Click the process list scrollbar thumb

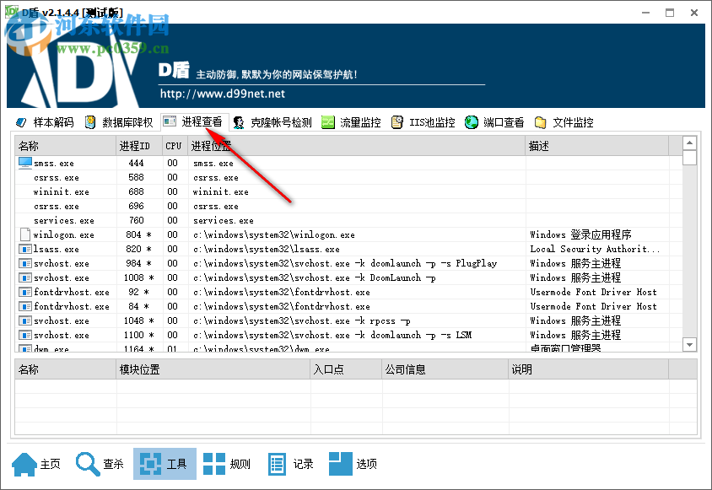point(689,158)
